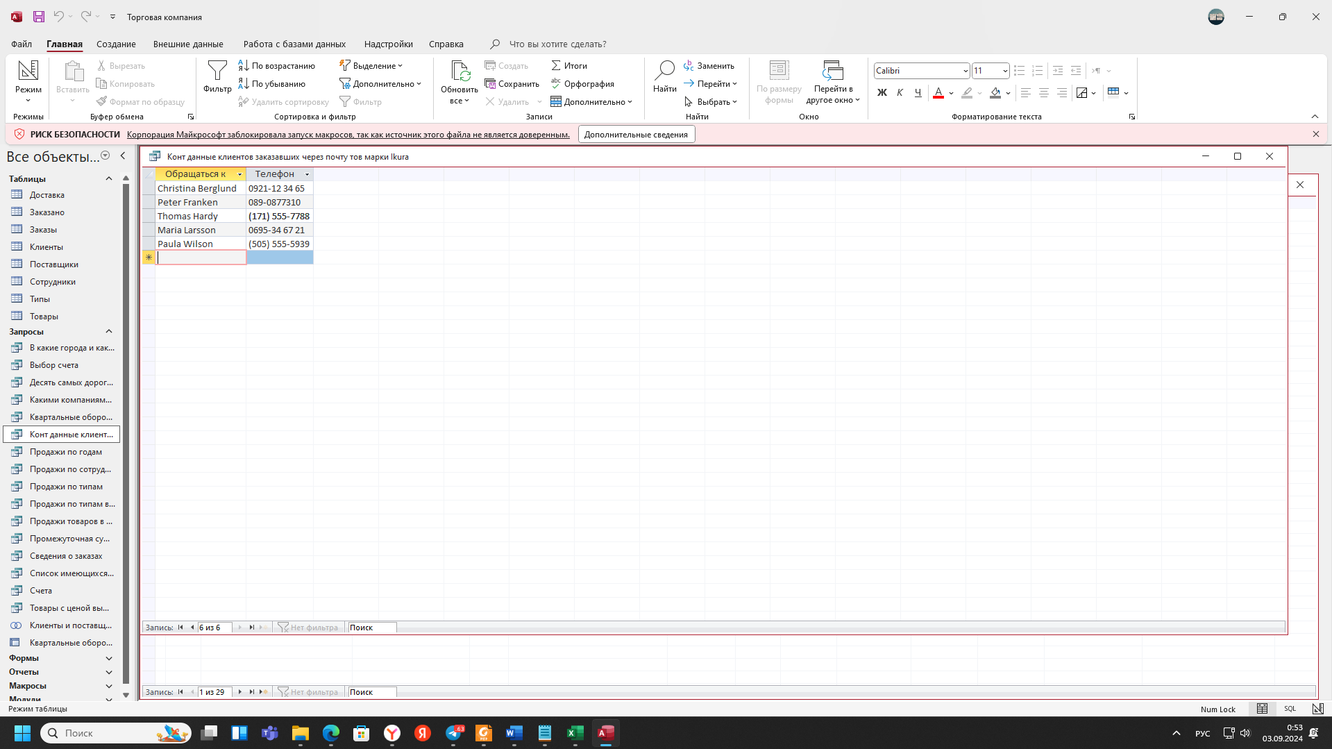Run Орфография spell check
The image size is (1332, 749).
coord(582,83)
